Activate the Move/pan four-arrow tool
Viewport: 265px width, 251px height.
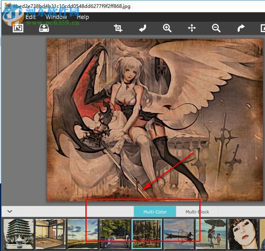point(192,28)
